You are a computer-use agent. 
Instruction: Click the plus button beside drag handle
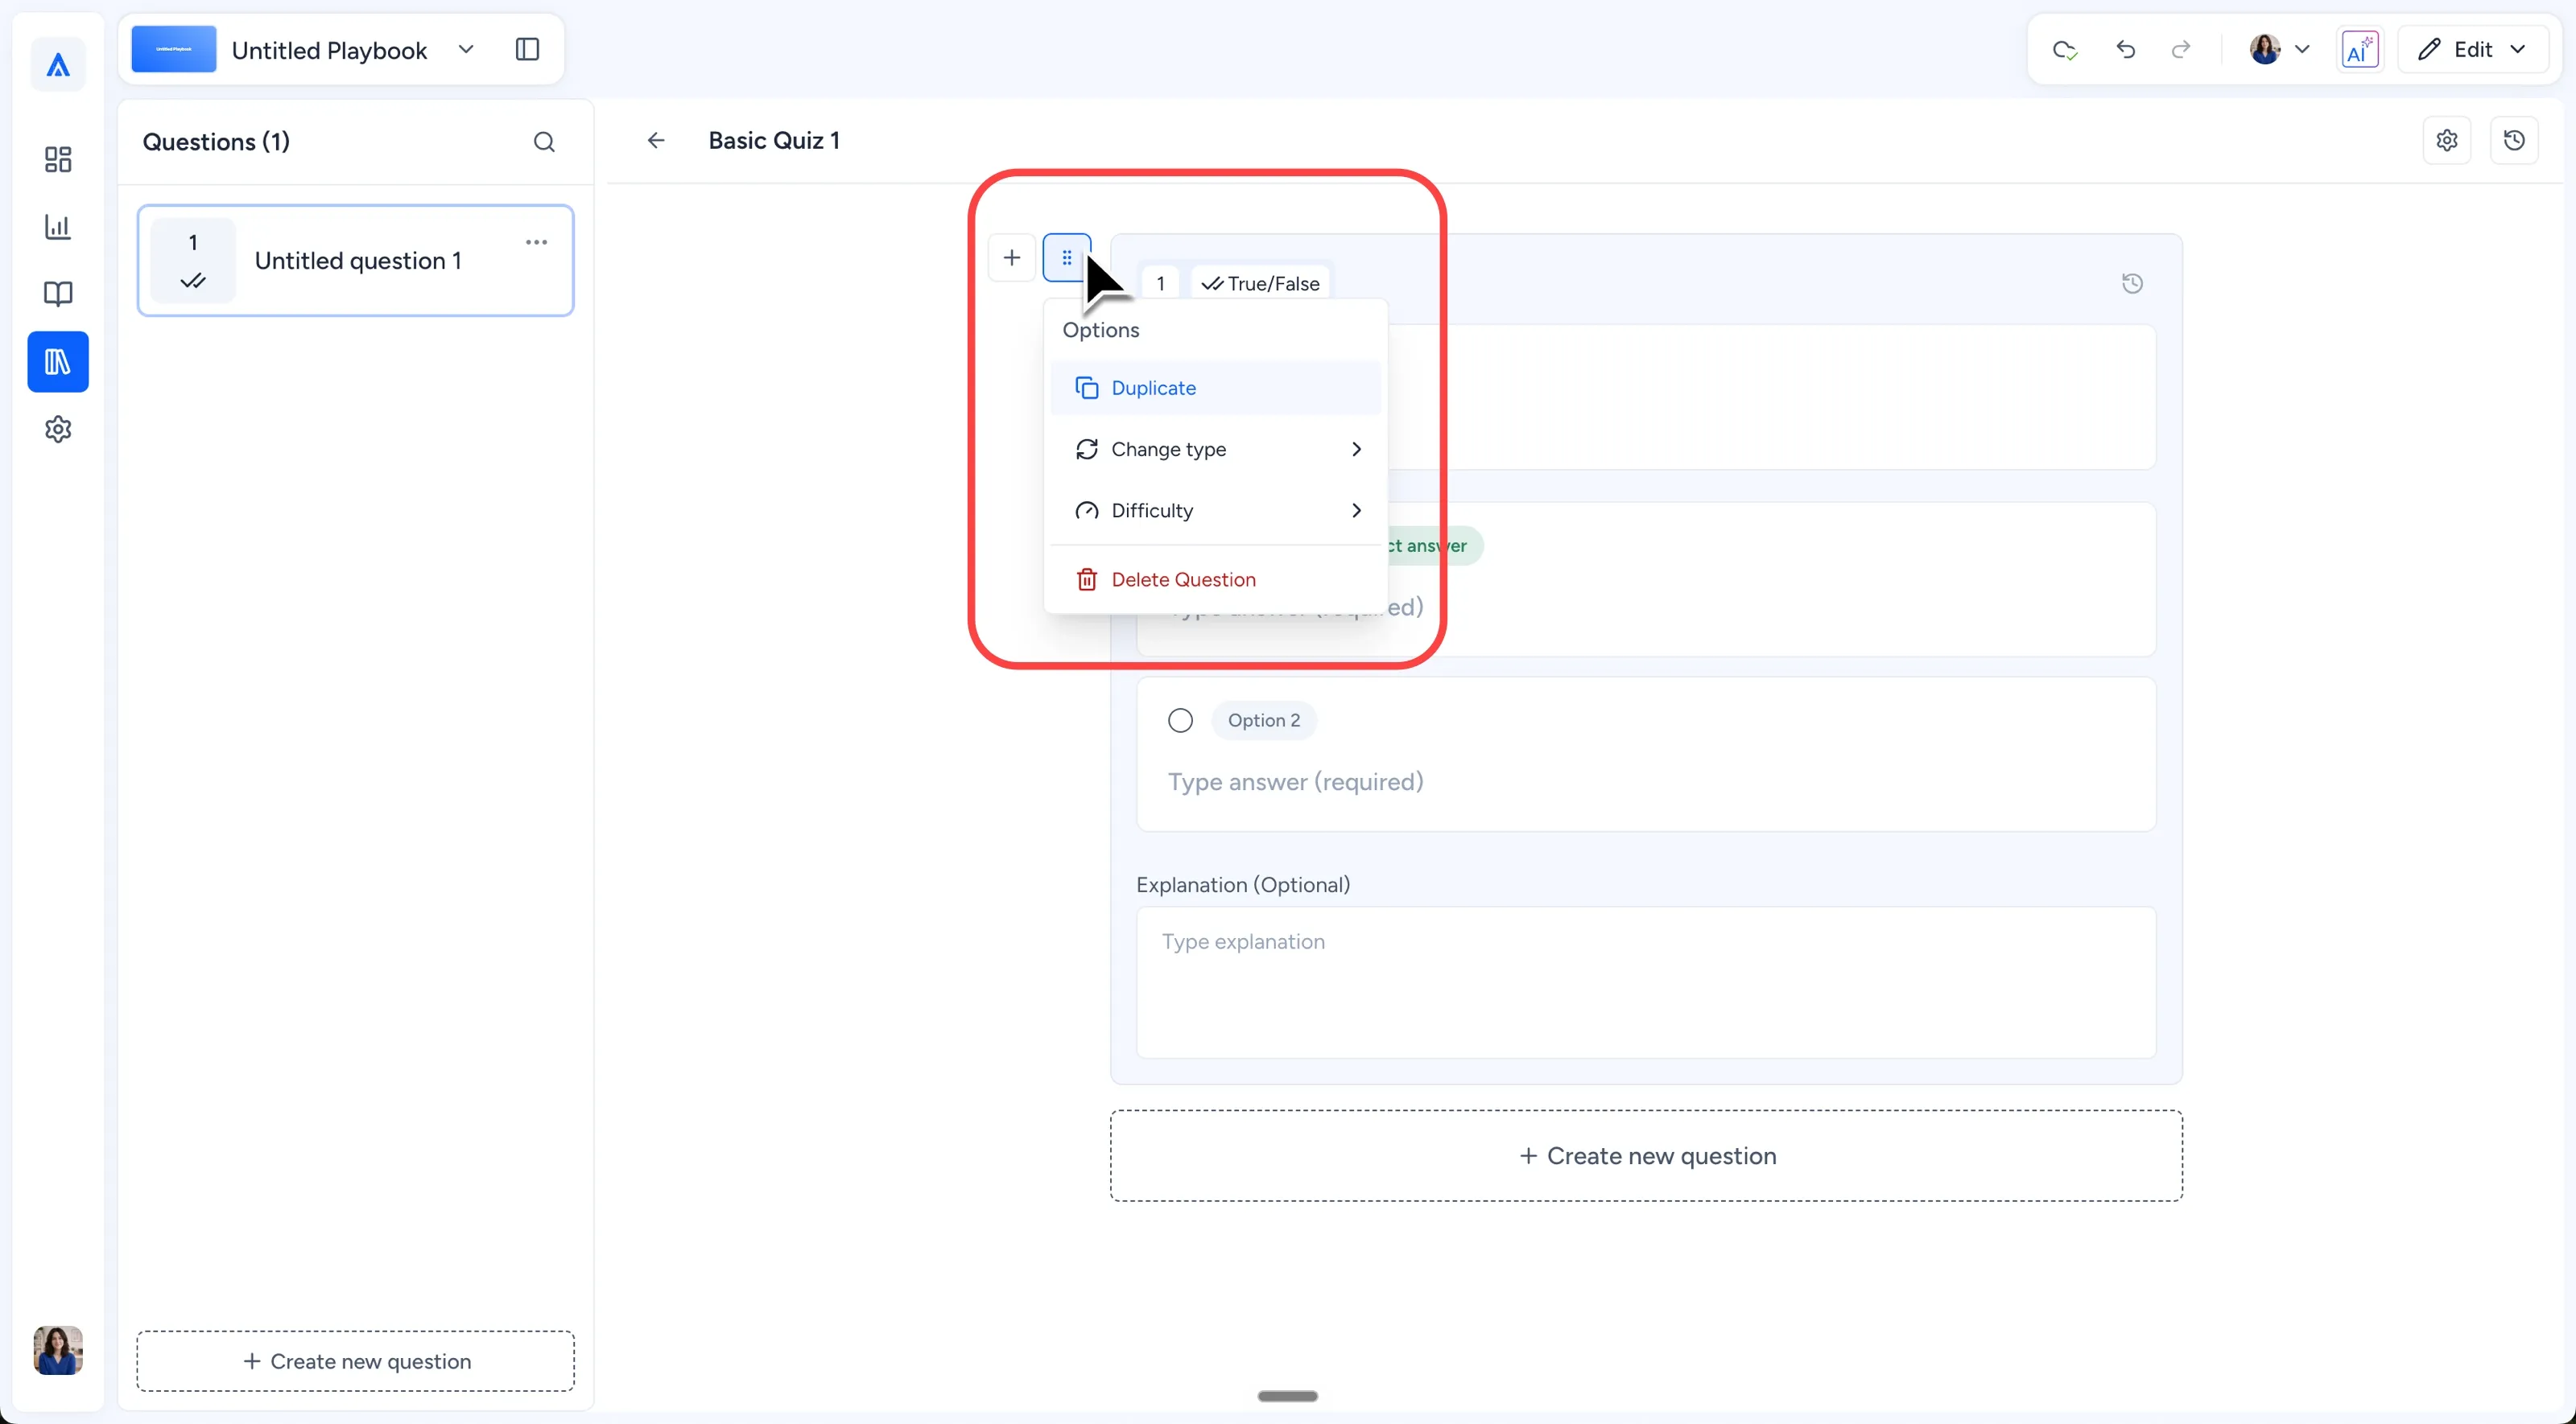1012,257
